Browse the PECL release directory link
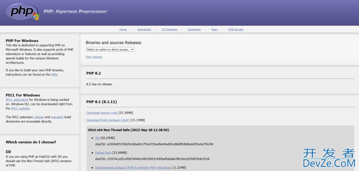 point(39,117)
